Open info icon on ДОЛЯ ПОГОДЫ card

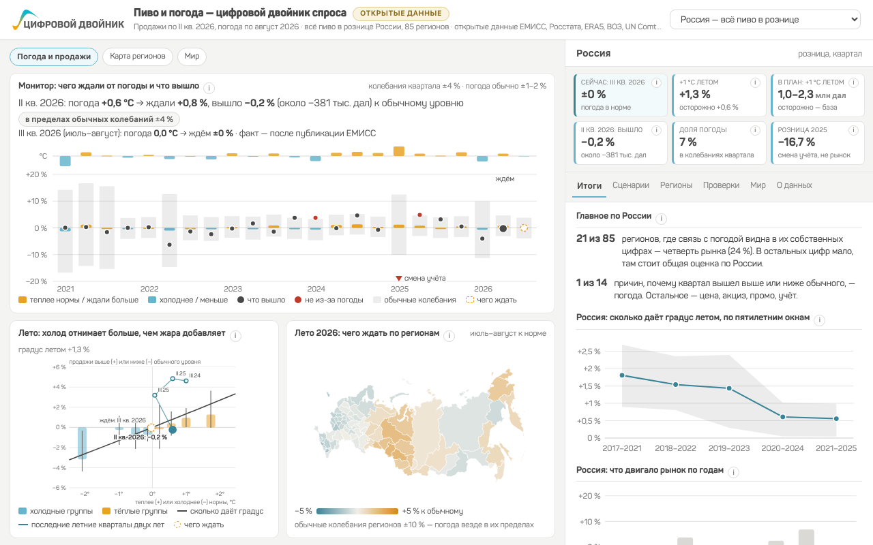point(755,130)
